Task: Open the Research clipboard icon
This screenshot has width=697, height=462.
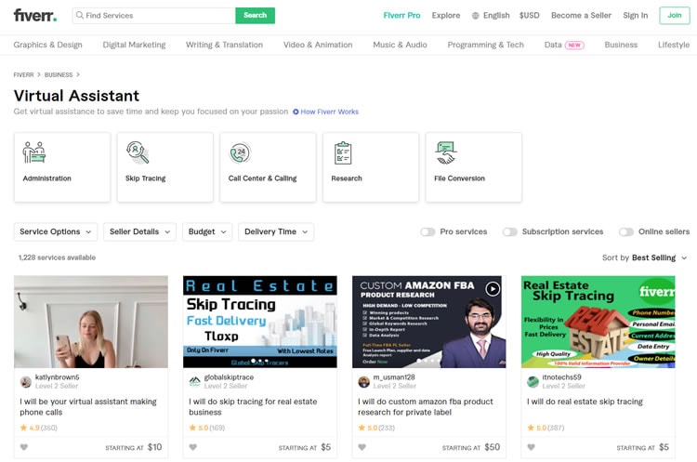Action: pos(343,152)
